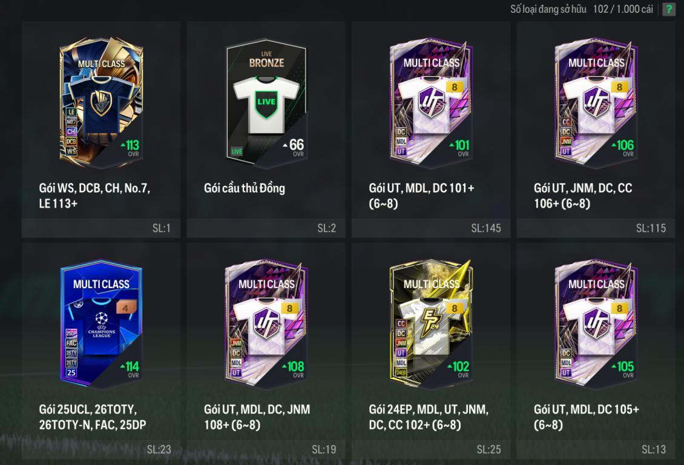
Task: Click the Gói UT, MDL, DC 105+ (6~8) title
Action: [x=587, y=417]
